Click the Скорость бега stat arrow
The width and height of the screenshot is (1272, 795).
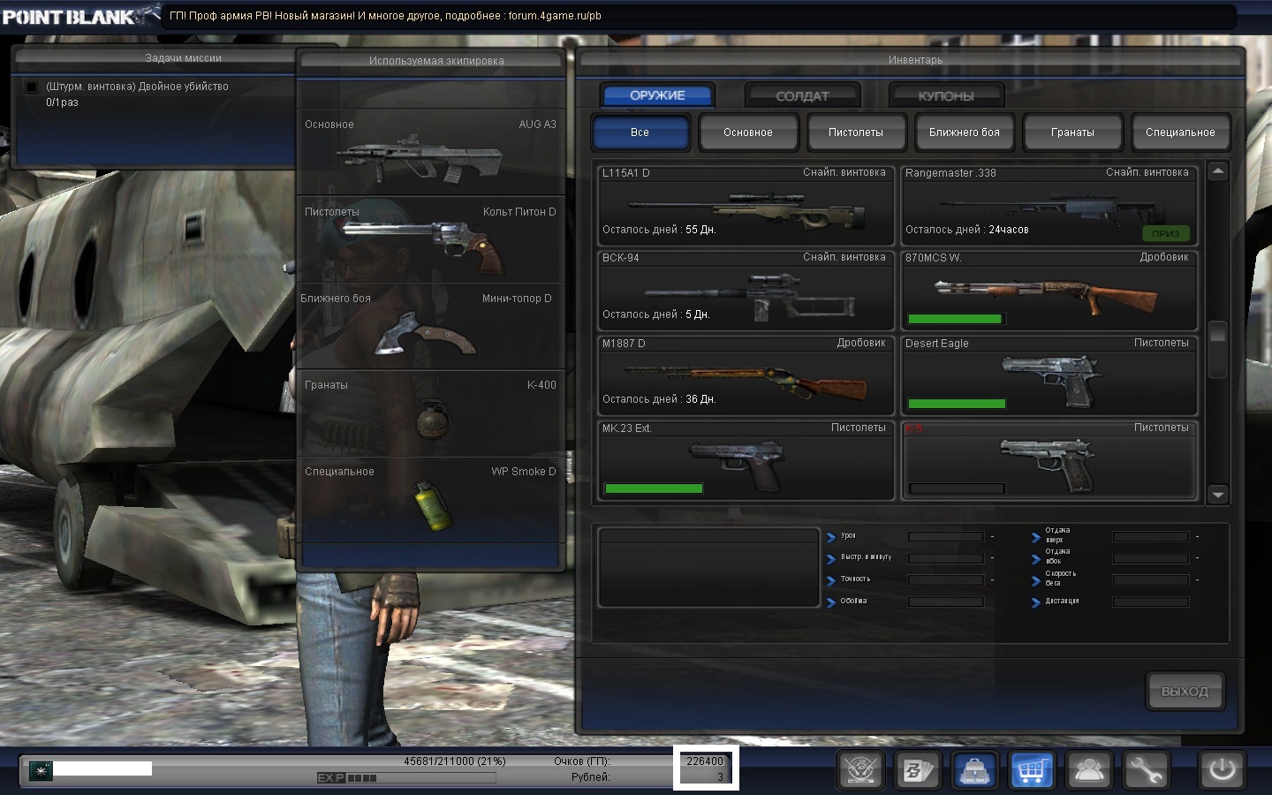click(1036, 579)
